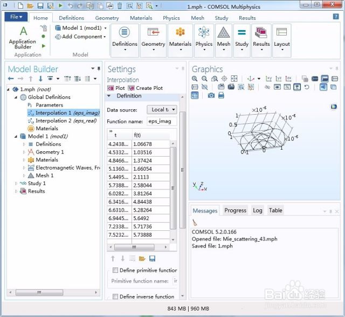Viewport: 345px width, 317px height.
Task: Open Application Builder
Action: pos(23,38)
